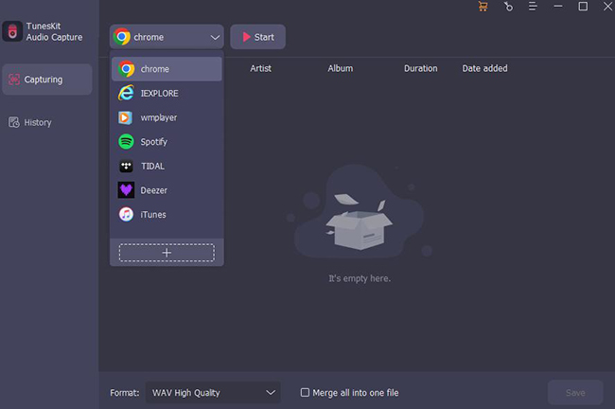Viewport: 615px width, 409px height.
Task: Click the iTunes music note icon
Action: click(126, 214)
